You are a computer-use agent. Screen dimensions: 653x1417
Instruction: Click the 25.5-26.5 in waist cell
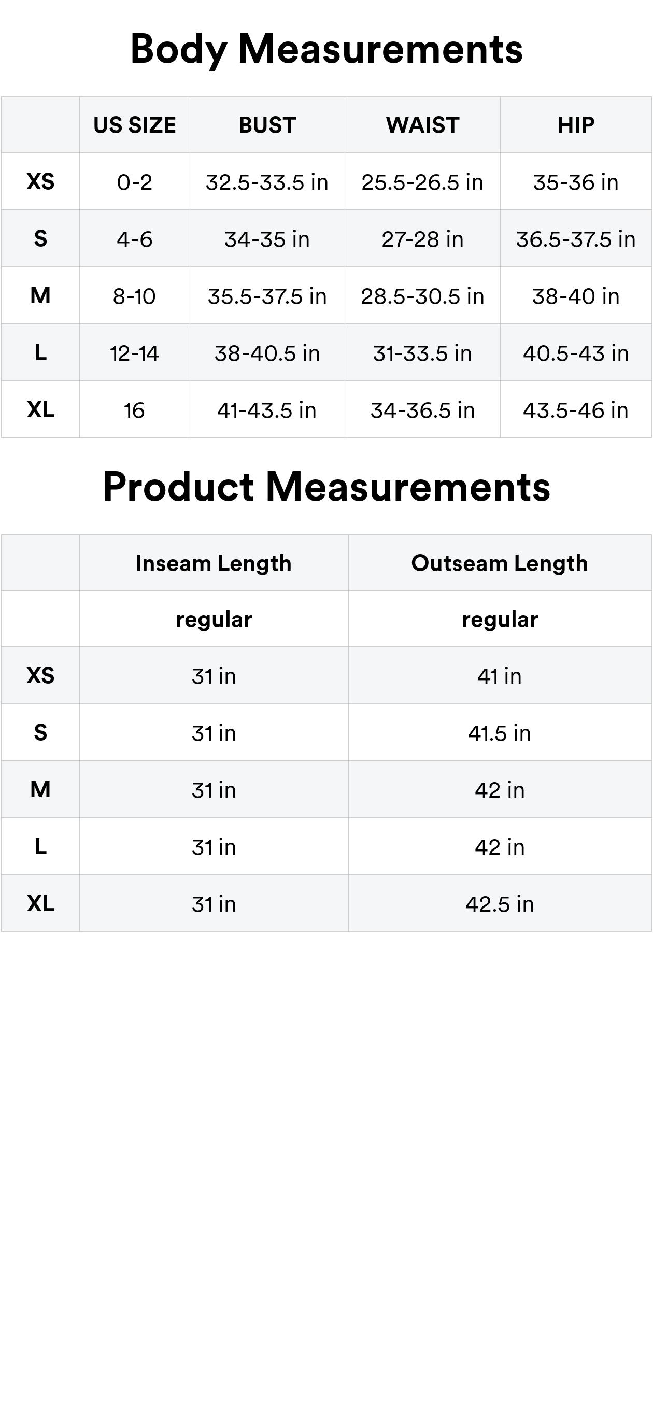[422, 182]
